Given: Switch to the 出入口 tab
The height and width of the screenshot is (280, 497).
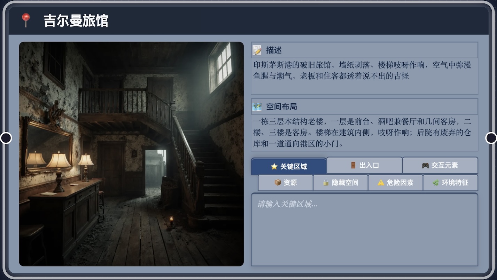Looking at the screenshot, I should click(x=364, y=165).
